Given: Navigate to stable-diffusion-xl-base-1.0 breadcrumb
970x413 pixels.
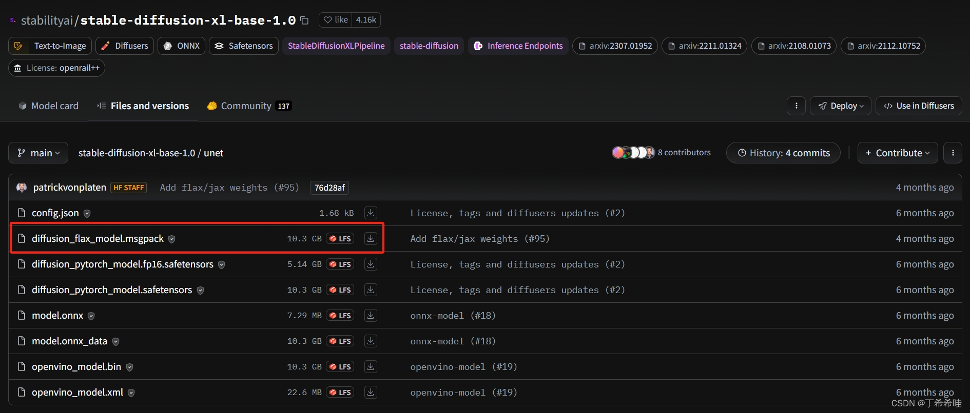Looking at the screenshot, I should point(137,153).
